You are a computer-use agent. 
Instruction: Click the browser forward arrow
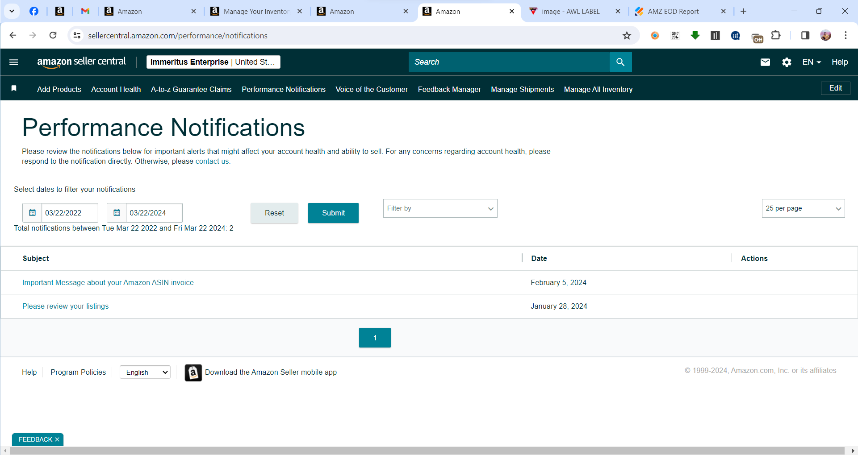(33, 35)
